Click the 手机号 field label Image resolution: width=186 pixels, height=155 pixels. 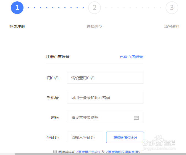point(53,98)
